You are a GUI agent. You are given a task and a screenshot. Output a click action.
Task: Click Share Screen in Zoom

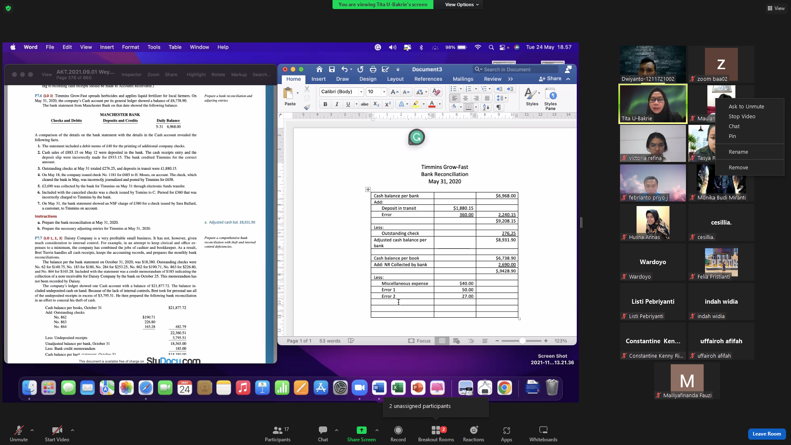click(361, 433)
